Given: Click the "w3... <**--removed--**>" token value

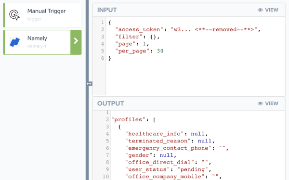Looking at the screenshot, I should point(214,29).
